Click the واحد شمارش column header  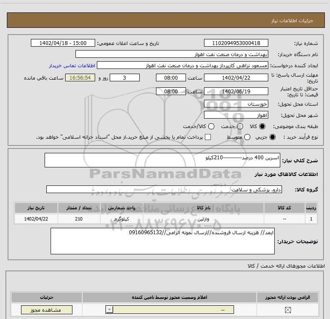pyautogui.click(x=122, y=208)
